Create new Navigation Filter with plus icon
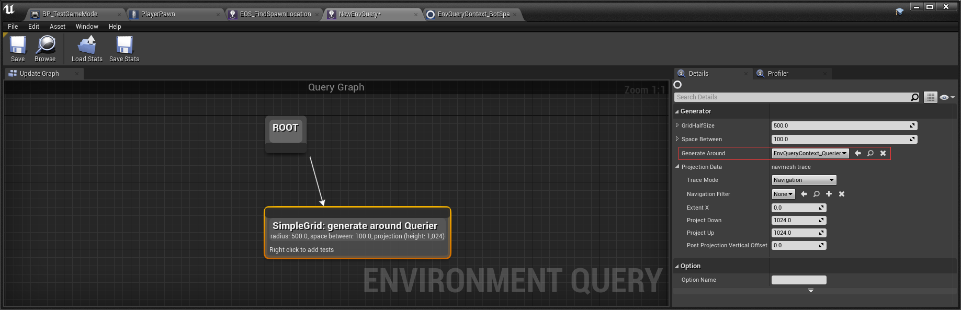Image resolution: width=961 pixels, height=310 pixels. pyautogui.click(x=829, y=194)
